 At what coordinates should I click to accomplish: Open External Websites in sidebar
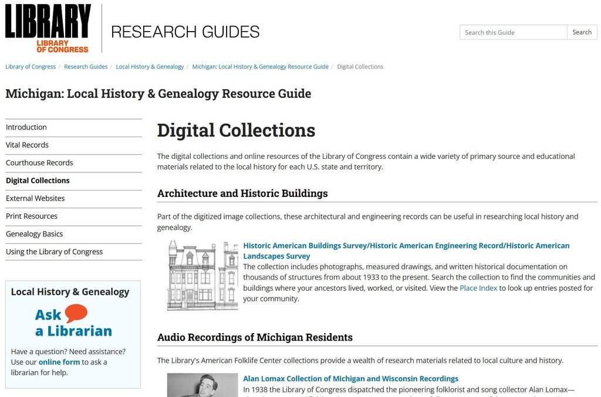(x=73, y=198)
